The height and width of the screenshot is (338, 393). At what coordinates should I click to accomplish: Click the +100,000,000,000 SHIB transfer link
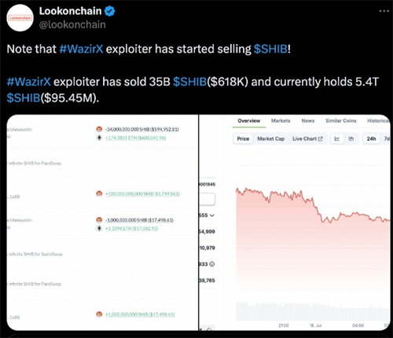tap(142, 194)
